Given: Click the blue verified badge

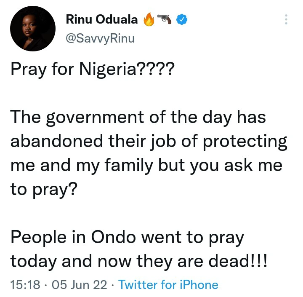Looking at the screenshot, I should pos(181,19).
